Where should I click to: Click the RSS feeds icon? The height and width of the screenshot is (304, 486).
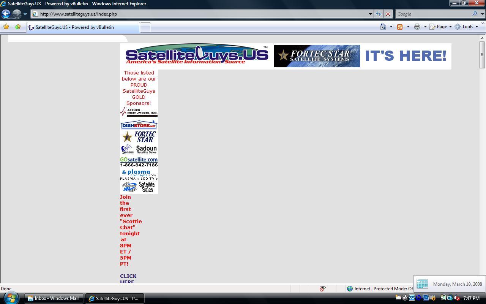tap(400, 27)
